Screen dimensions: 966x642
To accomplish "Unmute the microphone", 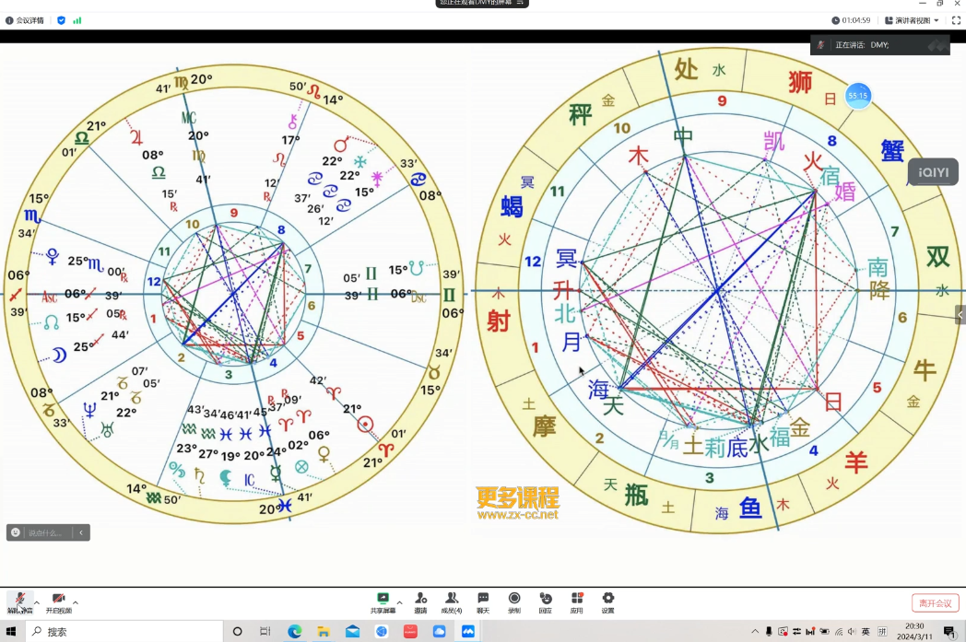I will (x=19, y=602).
